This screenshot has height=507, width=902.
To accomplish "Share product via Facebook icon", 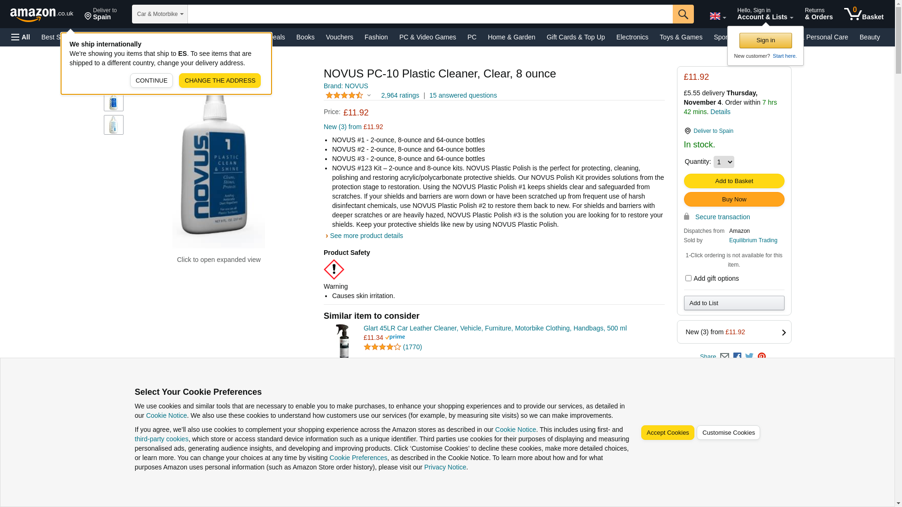I will (737, 357).
